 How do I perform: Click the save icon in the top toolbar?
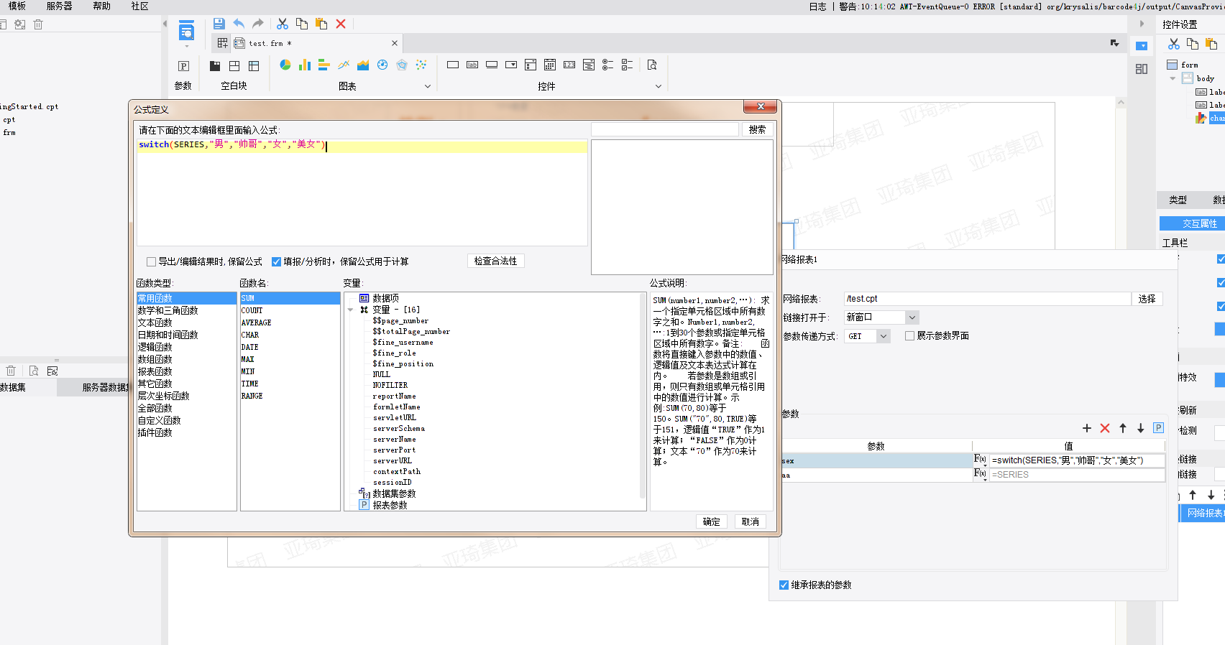point(219,24)
